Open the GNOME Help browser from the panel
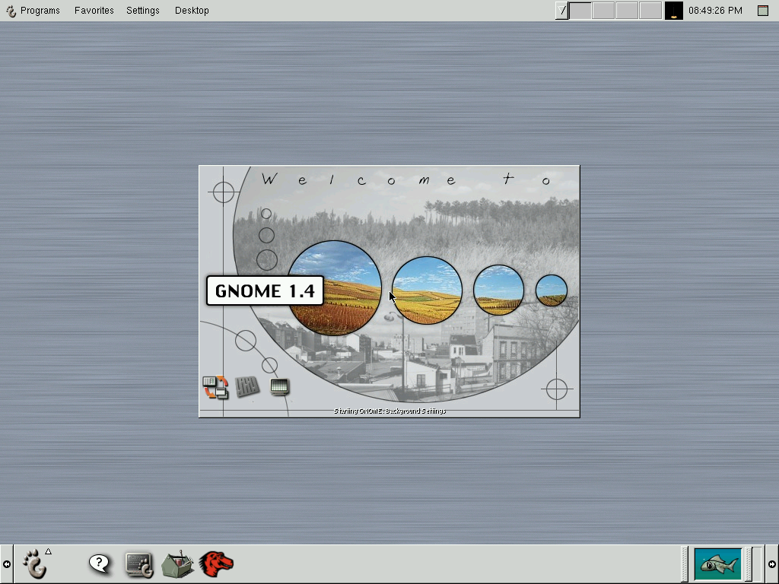779x584 pixels. coord(99,563)
